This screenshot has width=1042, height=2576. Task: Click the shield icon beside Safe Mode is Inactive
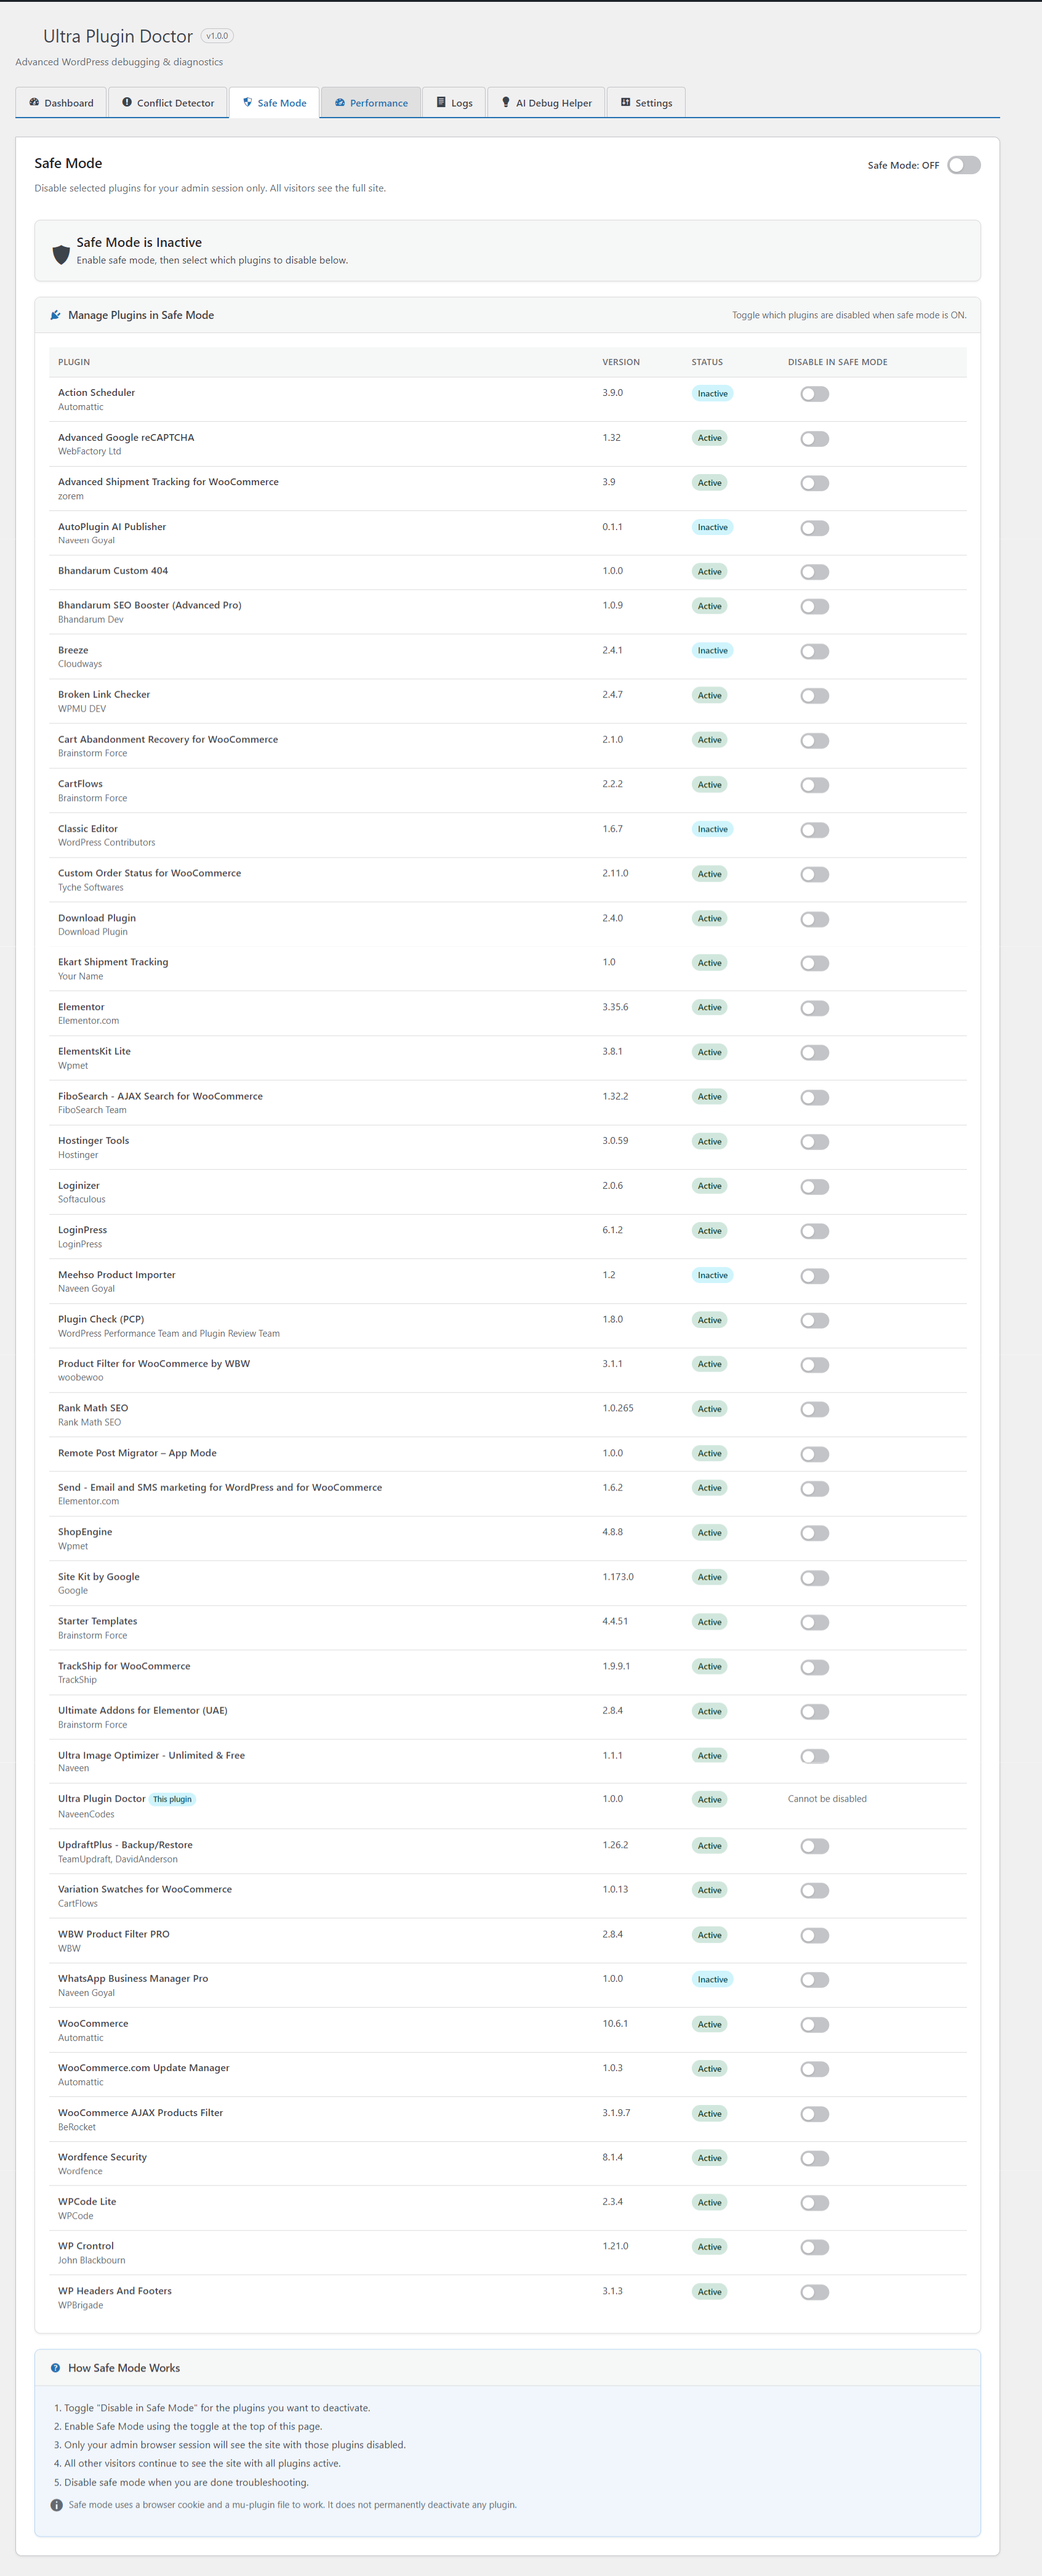(x=61, y=254)
